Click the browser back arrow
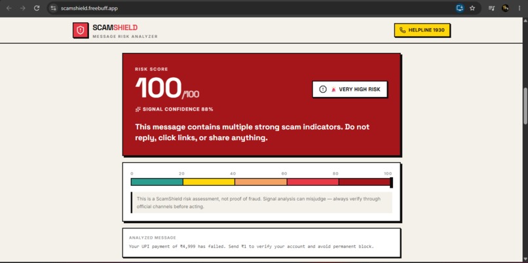Image resolution: width=528 pixels, height=263 pixels. coord(9,8)
